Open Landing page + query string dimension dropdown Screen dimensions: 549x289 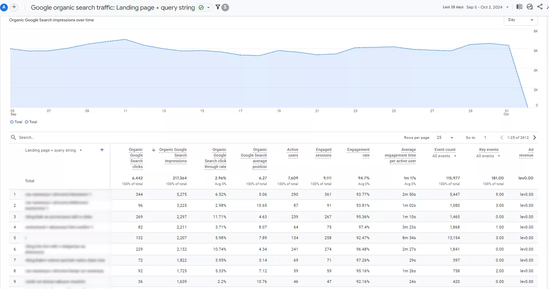[54, 150]
